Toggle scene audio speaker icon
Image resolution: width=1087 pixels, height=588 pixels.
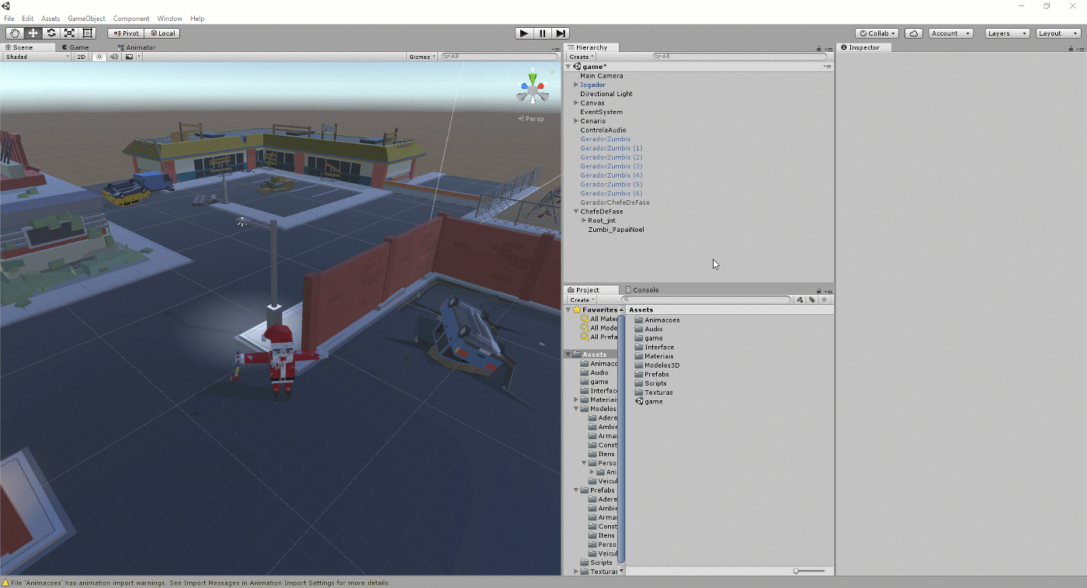(x=113, y=57)
